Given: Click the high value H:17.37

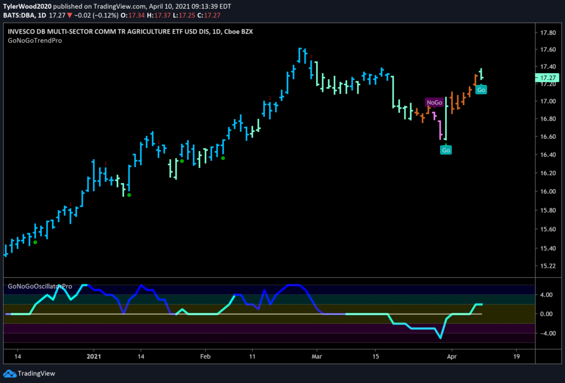Looking at the screenshot, I should [158, 15].
